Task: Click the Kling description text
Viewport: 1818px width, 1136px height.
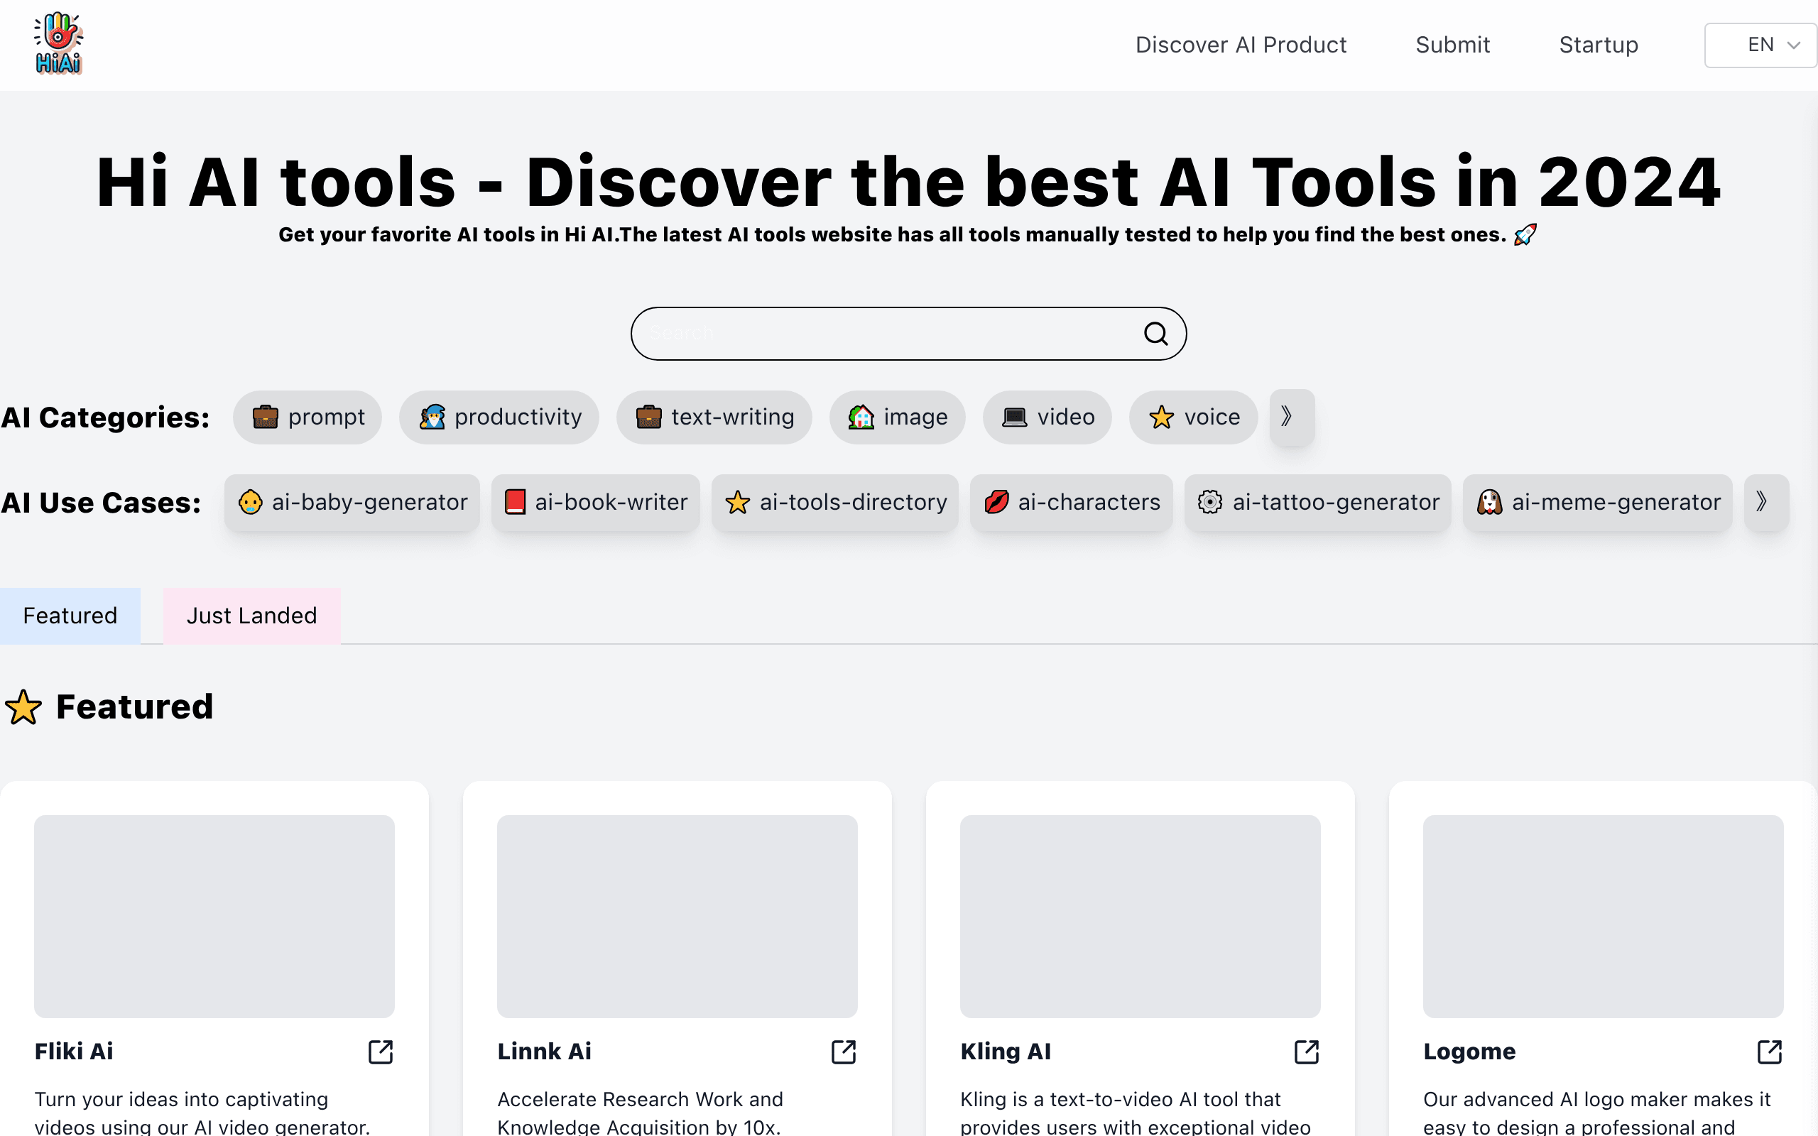Action: click(1135, 1112)
